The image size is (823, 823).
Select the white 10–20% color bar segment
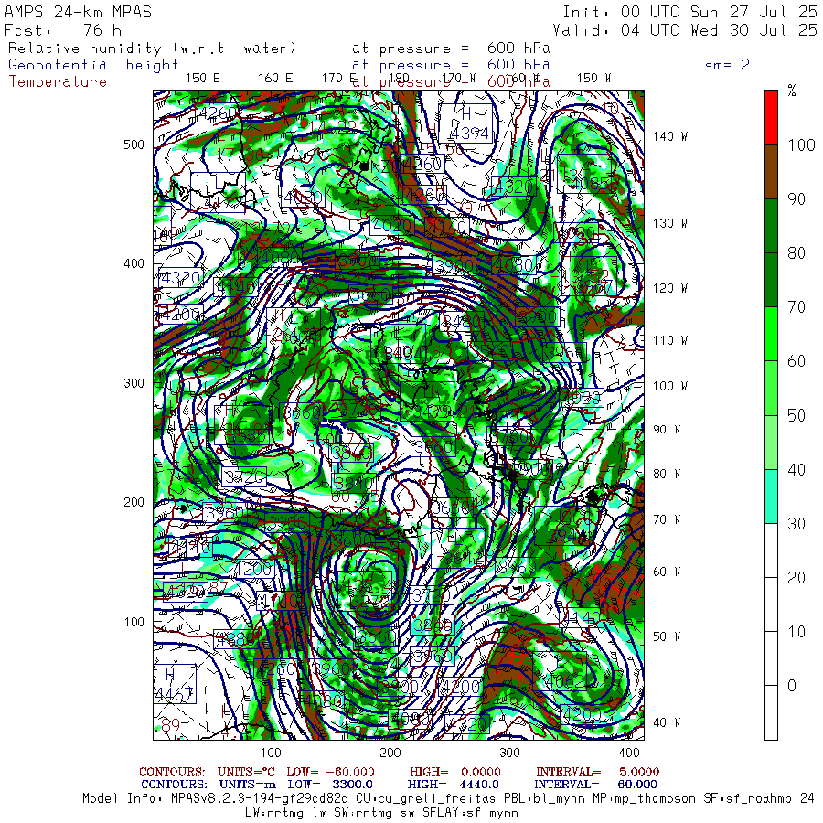pos(771,604)
